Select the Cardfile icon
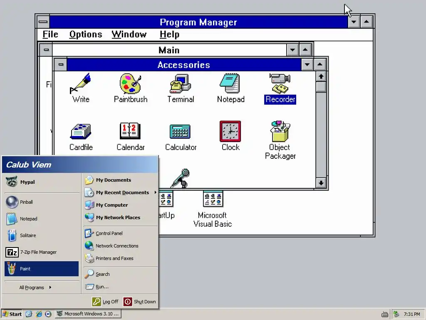The height and width of the screenshot is (320, 426). (x=81, y=136)
